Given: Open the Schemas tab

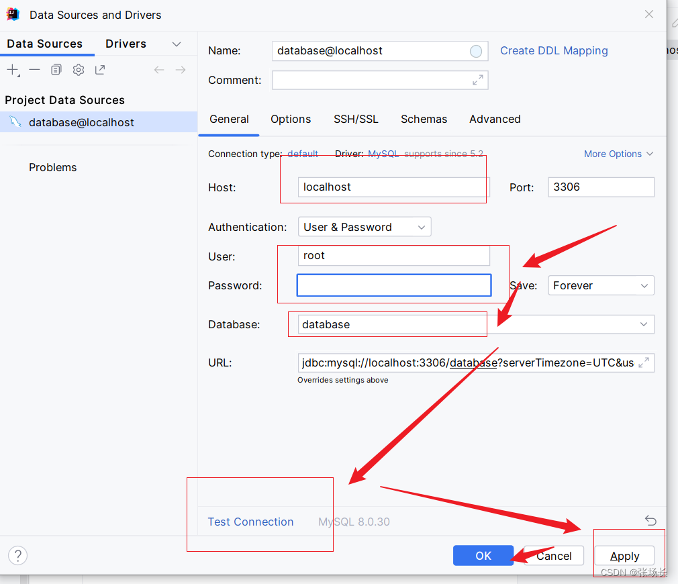Looking at the screenshot, I should 424,119.
